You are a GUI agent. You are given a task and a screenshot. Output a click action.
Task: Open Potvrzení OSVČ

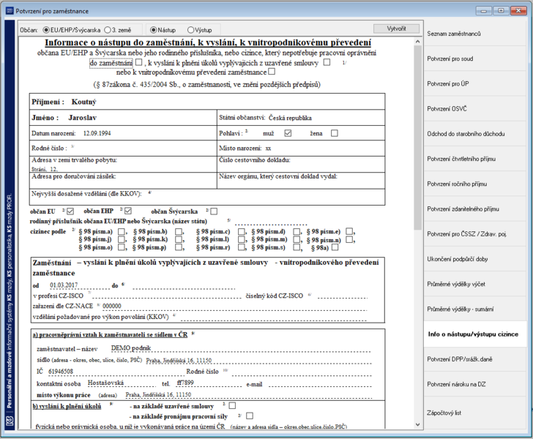point(475,109)
